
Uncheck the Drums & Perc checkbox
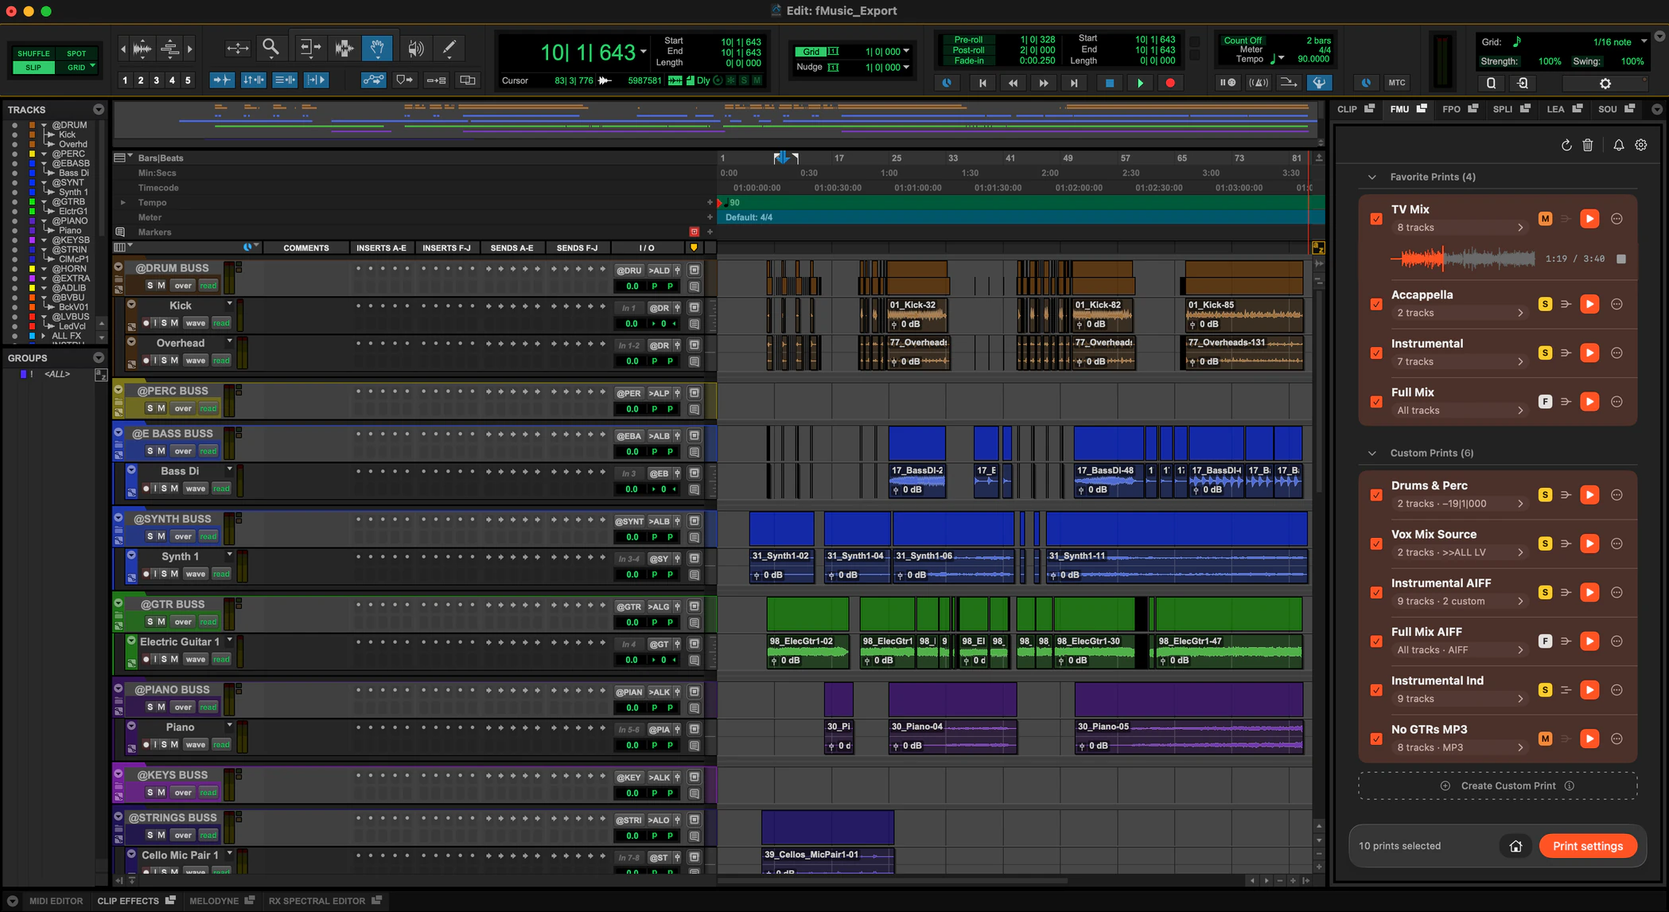[x=1376, y=495]
